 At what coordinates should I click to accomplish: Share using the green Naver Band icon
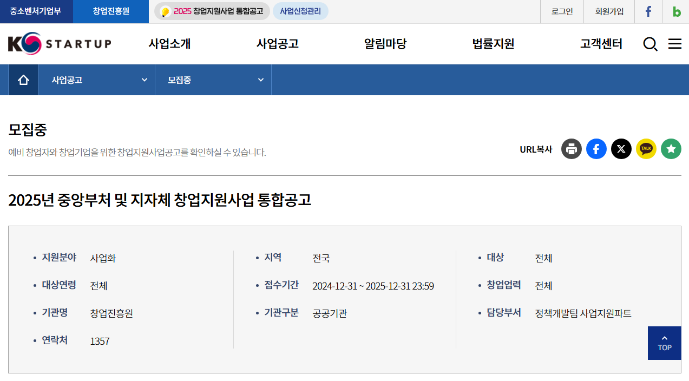[671, 149]
